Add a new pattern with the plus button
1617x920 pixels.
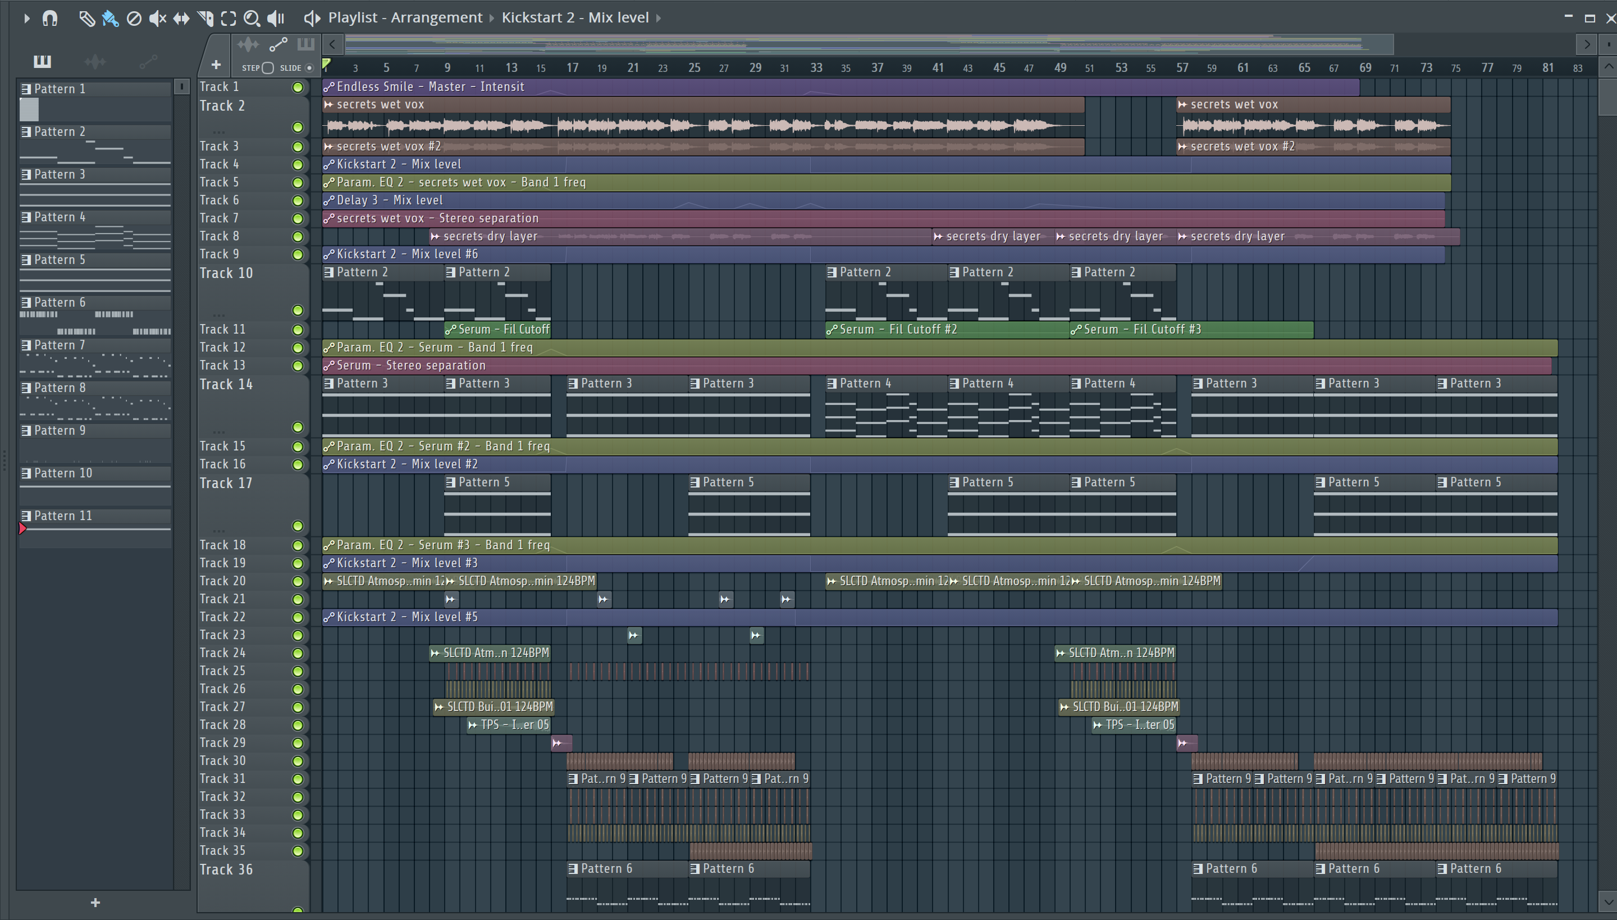point(95,902)
